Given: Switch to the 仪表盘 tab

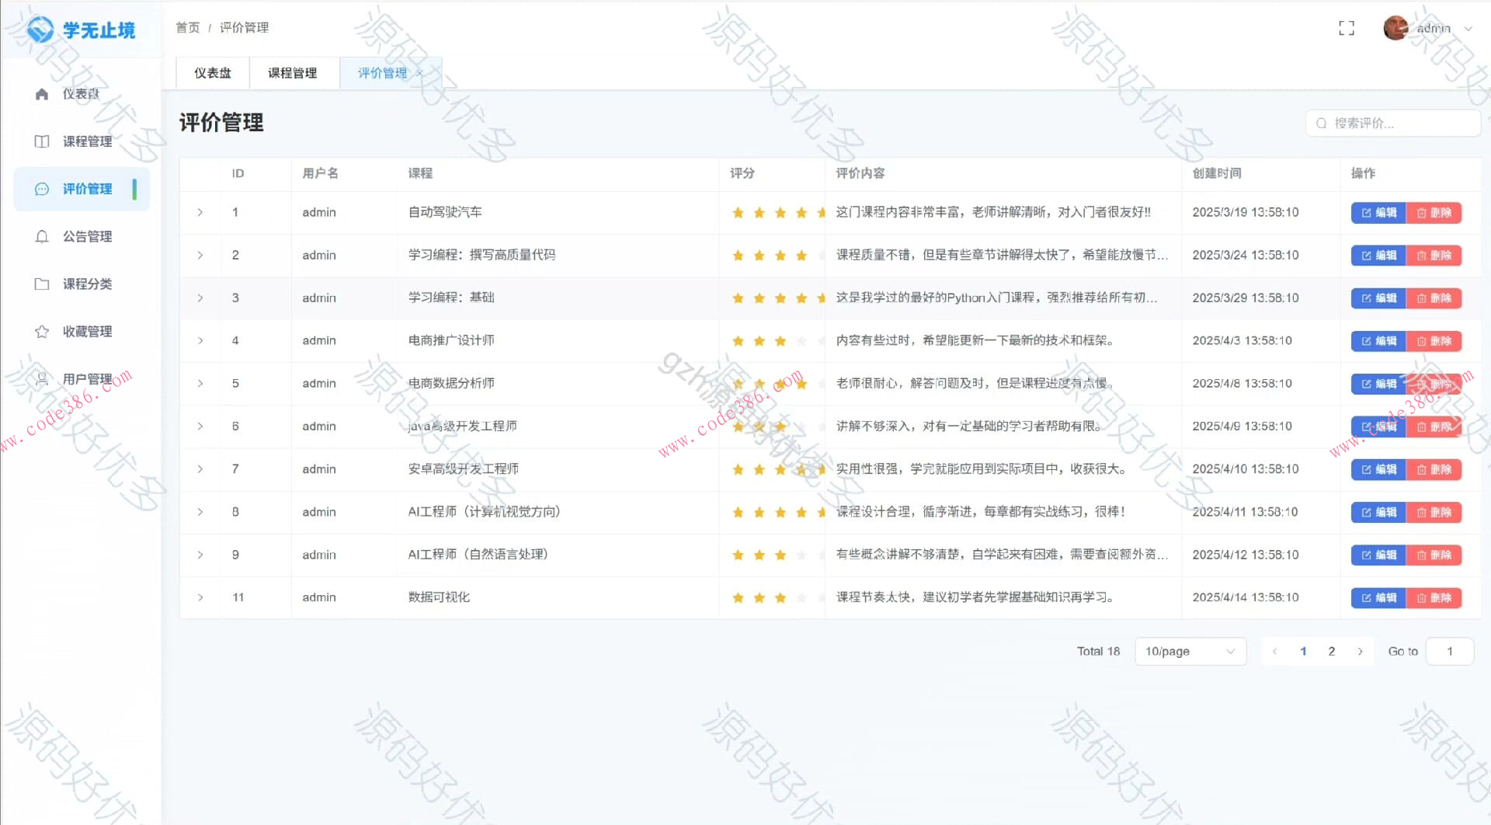Looking at the screenshot, I should pos(212,72).
